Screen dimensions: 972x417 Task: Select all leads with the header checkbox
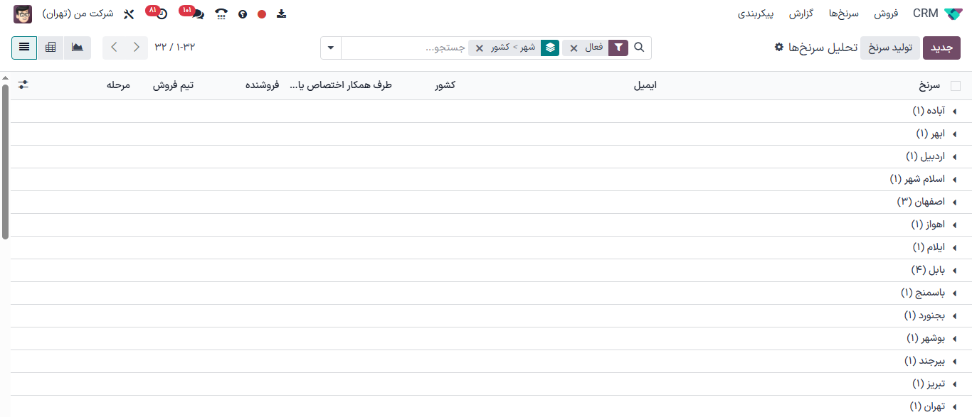click(957, 85)
